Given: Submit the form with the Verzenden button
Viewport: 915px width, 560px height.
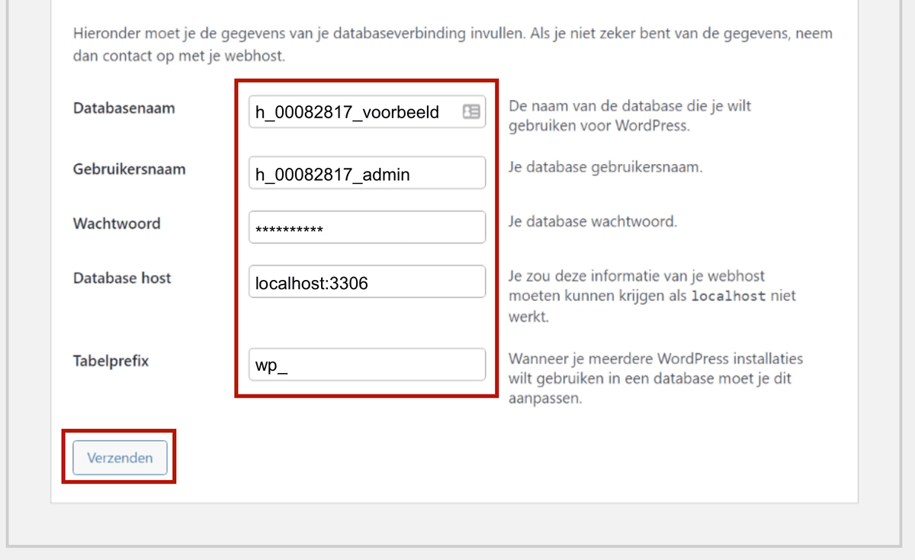Looking at the screenshot, I should [120, 458].
